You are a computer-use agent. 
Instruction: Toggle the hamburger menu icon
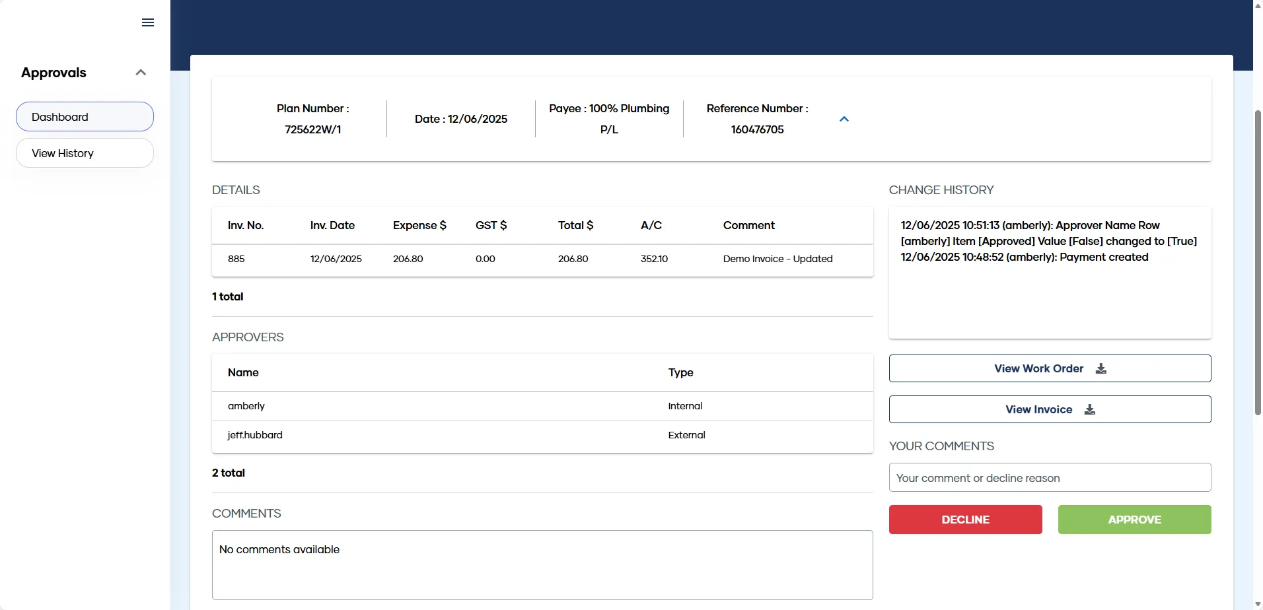(148, 22)
